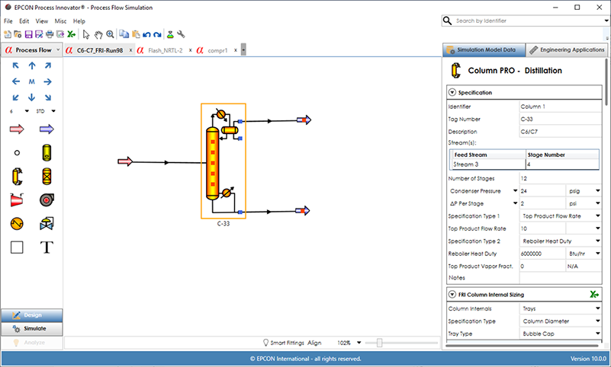Viewport: 611px width, 367px height.
Task: Collapse the FRI Column Internal Sizing section
Action: 452,295
